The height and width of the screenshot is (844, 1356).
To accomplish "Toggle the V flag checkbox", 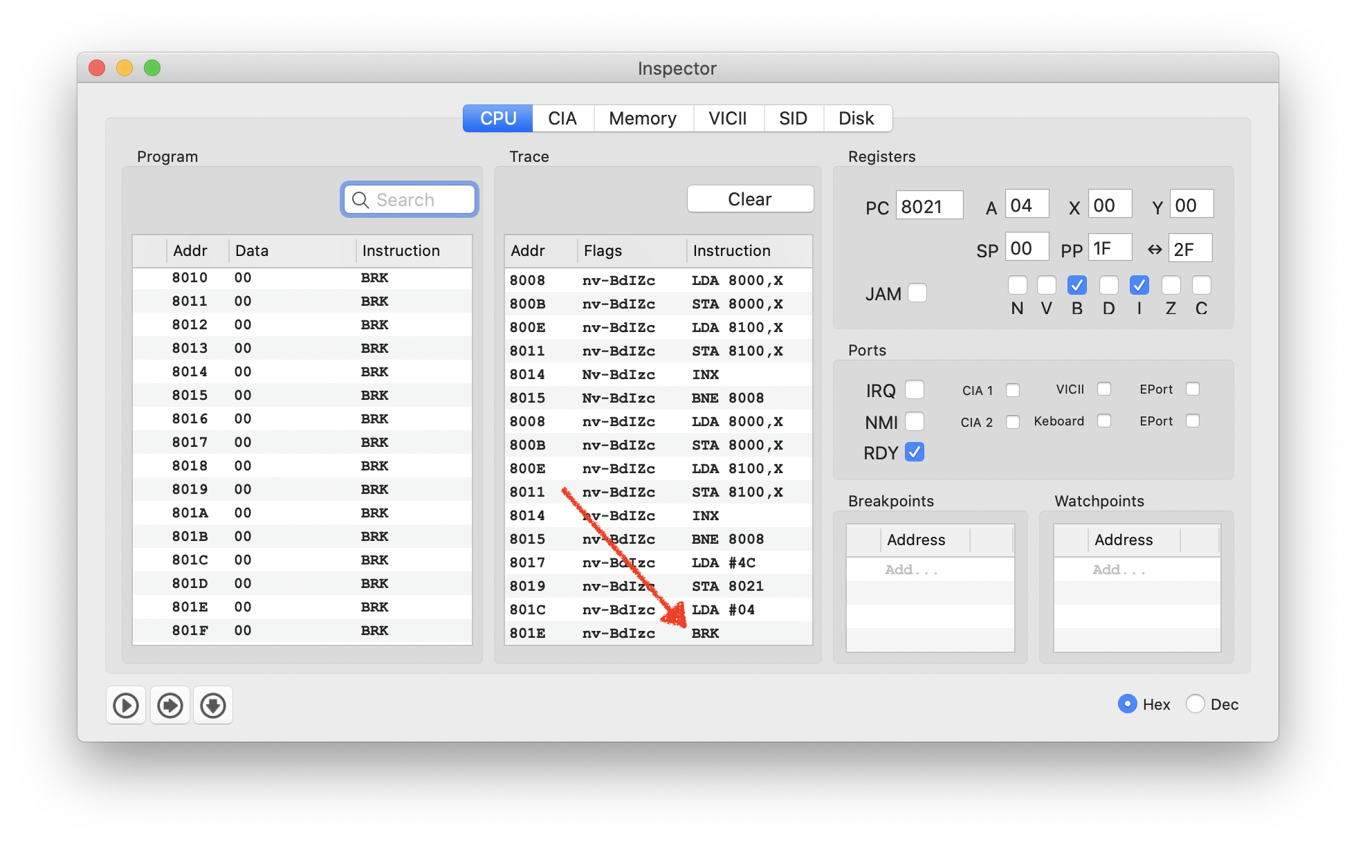I will (1047, 284).
